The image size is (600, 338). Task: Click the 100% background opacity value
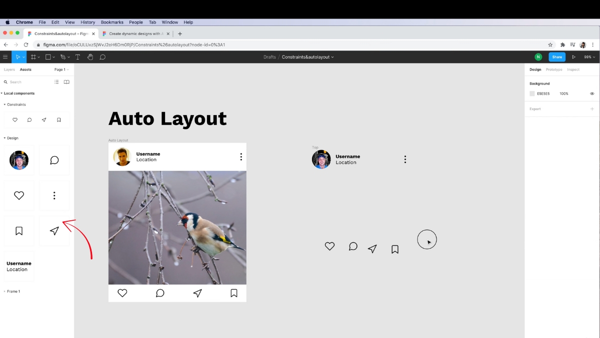[564, 94]
